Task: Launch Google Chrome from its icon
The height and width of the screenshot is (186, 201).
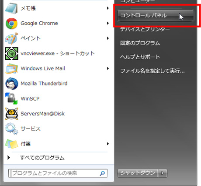Action: coord(11,24)
